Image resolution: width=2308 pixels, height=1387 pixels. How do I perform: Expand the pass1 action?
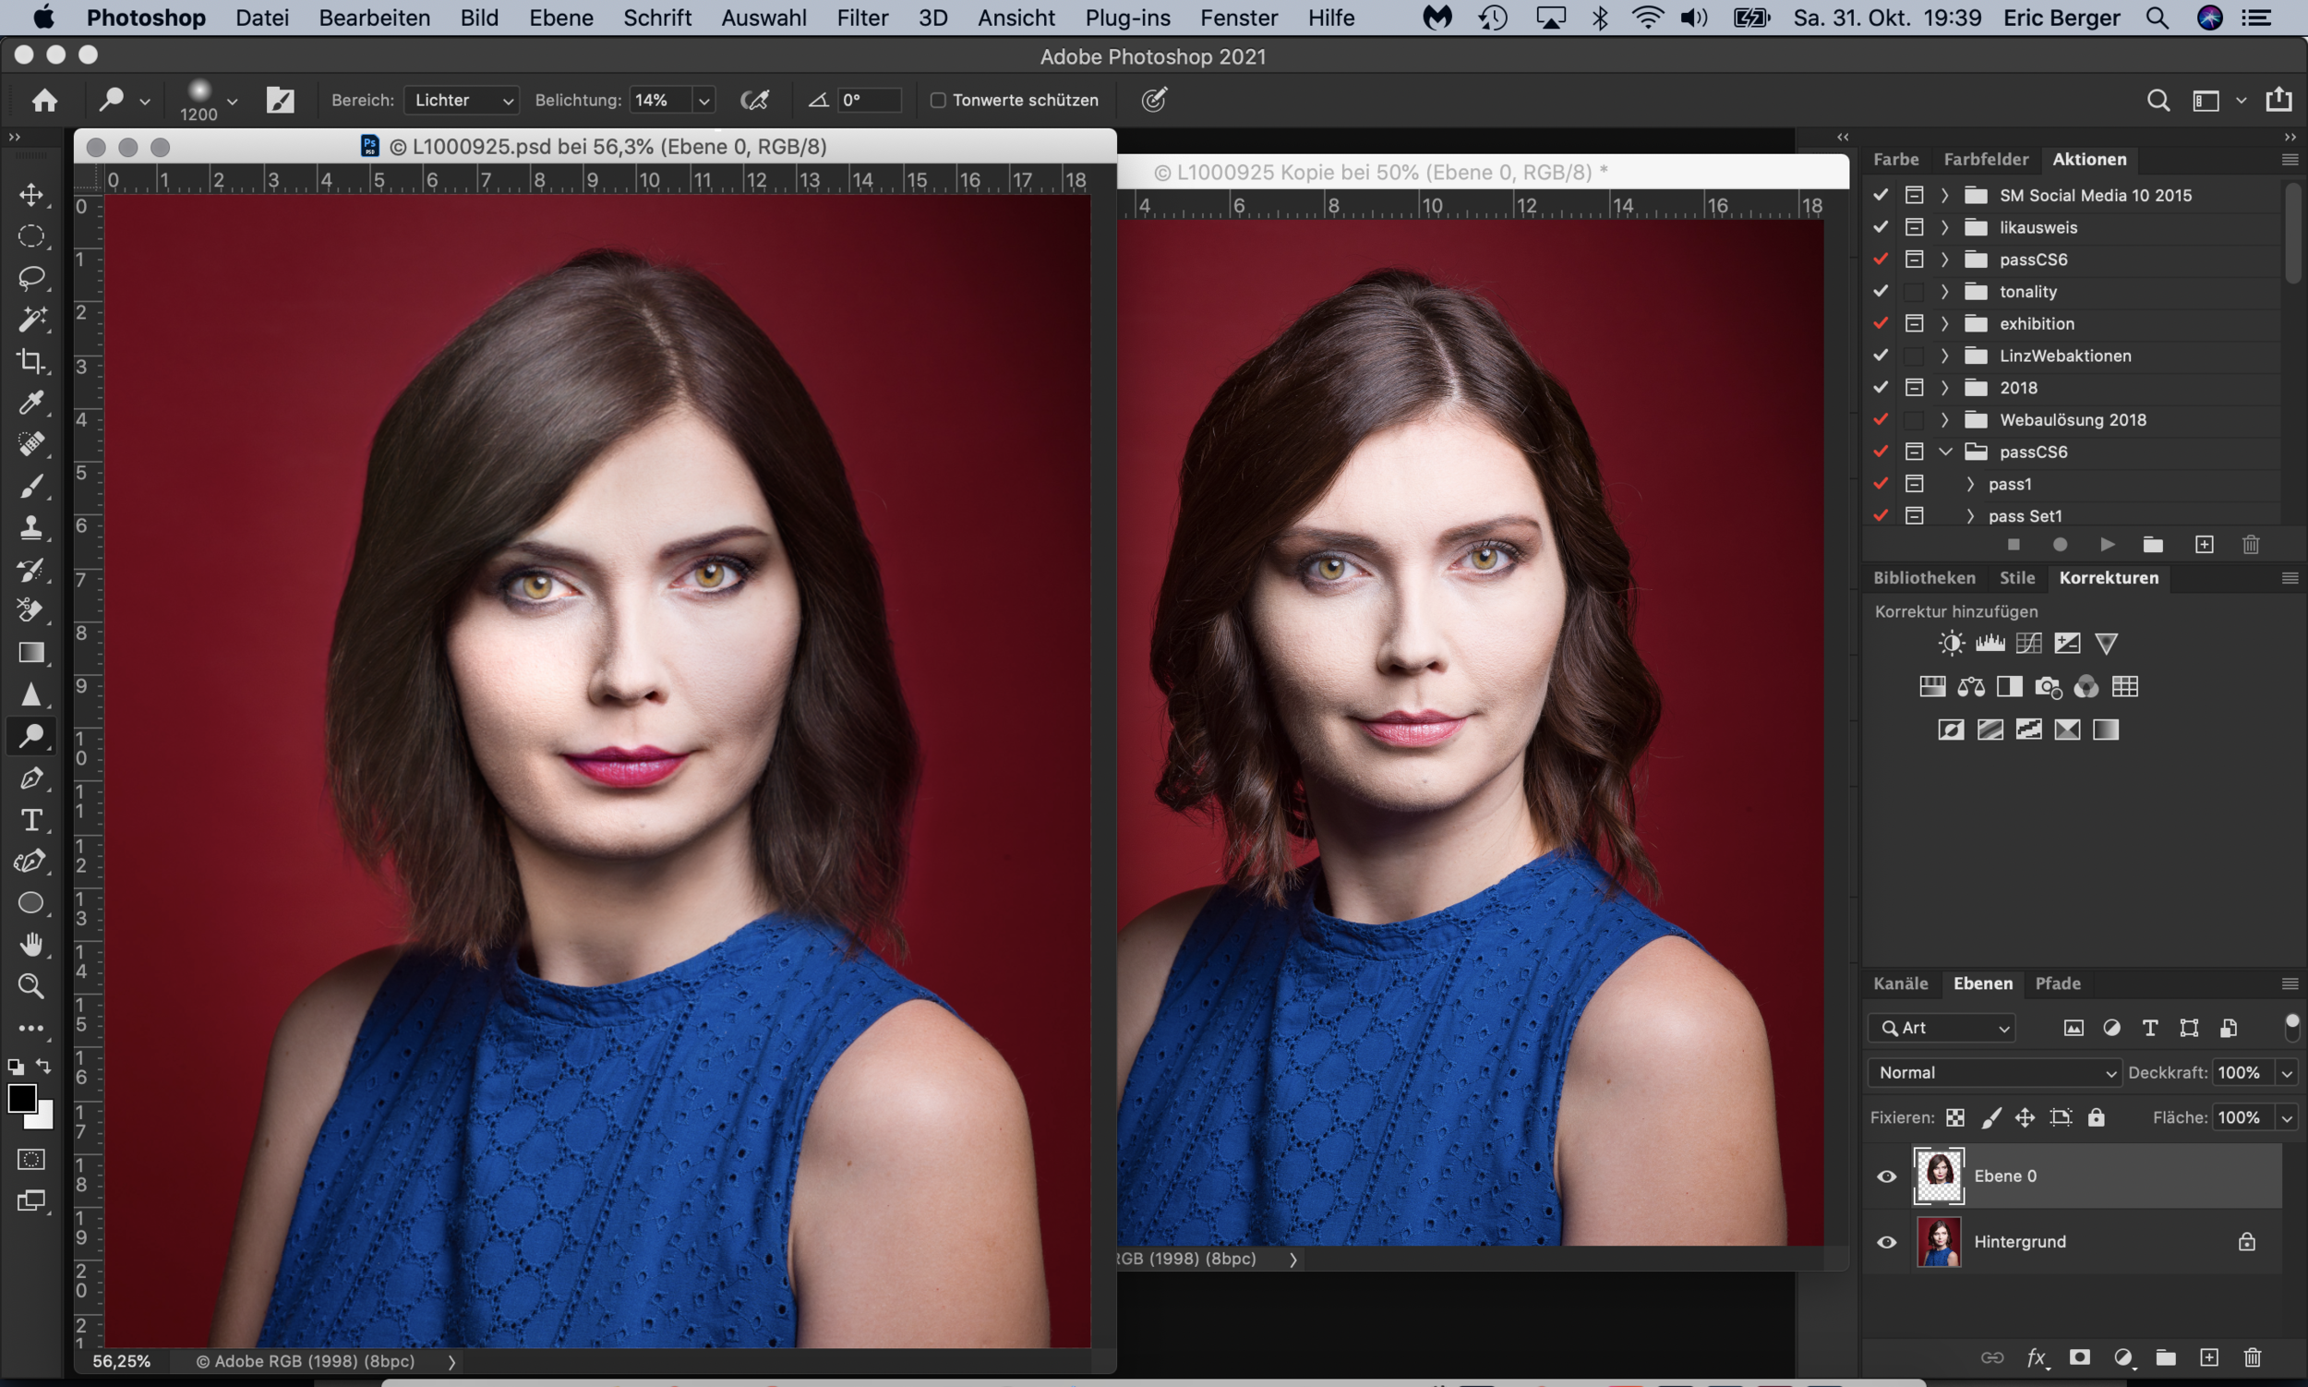[1970, 483]
